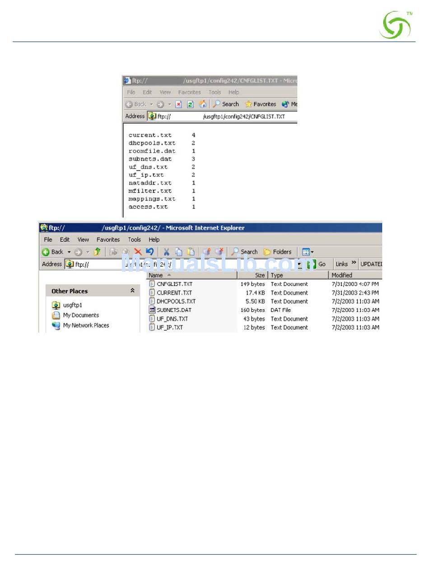Open the Views dropdown button
The width and height of the screenshot is (429, 575).
(308, 252)
